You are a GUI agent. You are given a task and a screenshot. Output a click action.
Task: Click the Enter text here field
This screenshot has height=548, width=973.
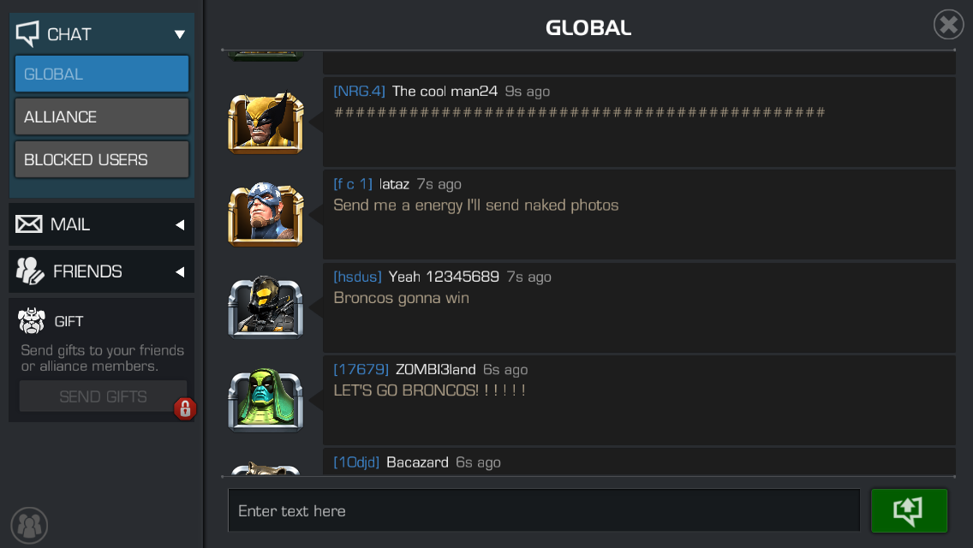point(544,510)
